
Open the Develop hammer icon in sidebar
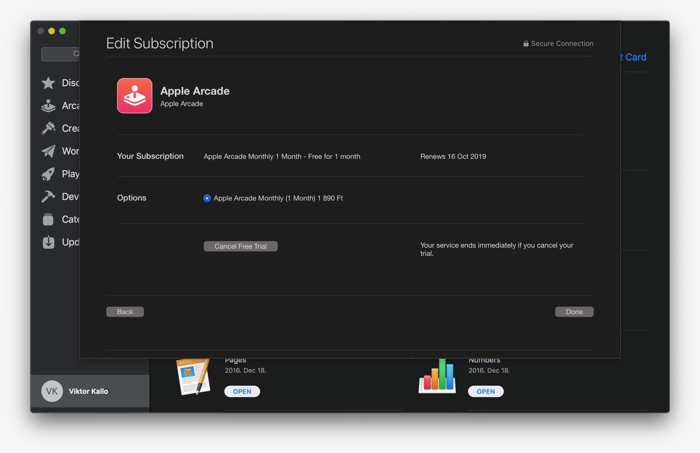tap(48, 197)
